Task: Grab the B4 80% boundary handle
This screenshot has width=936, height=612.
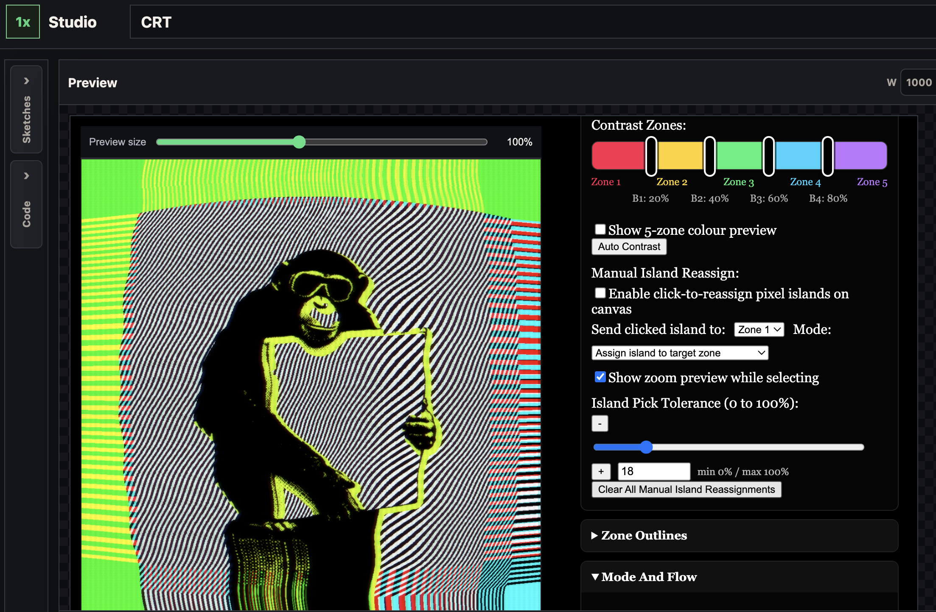Action: pyautogui.click(x=828, y=156)
